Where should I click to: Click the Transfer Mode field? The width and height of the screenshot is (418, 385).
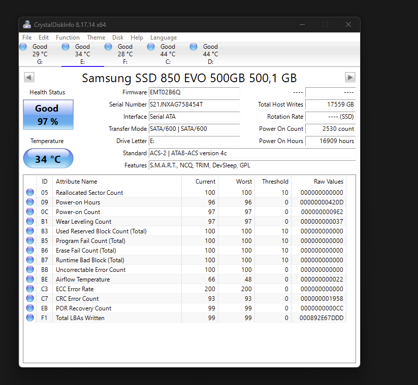click(195, 129)
